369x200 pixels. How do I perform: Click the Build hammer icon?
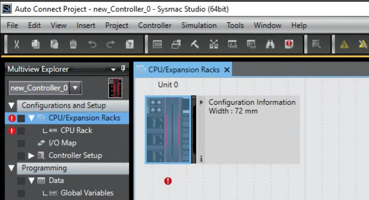(x=195, y=44)
